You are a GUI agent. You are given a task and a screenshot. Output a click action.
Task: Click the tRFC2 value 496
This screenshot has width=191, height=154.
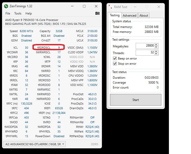pyautogui.click(x=27, y=113)
